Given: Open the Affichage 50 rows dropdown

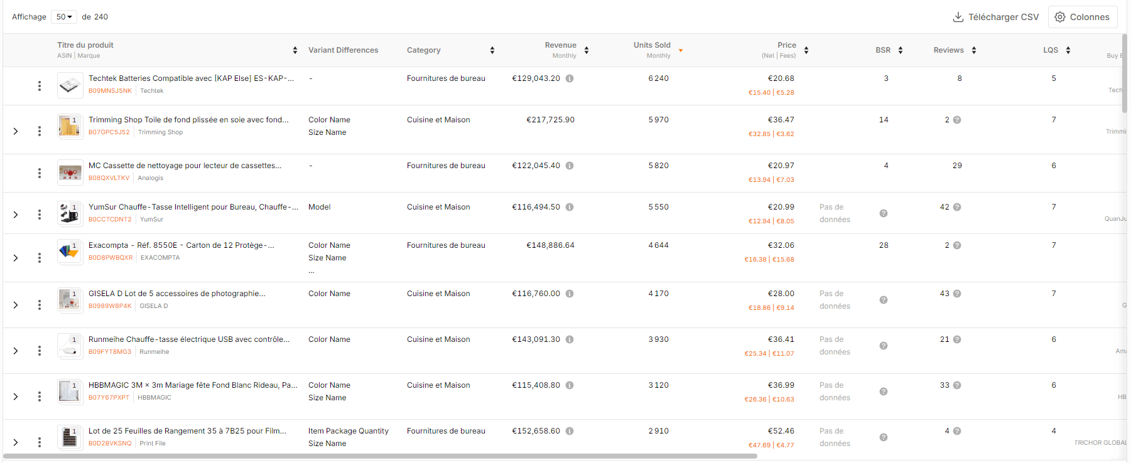Looking at the screenshot, I should [64, 17].
